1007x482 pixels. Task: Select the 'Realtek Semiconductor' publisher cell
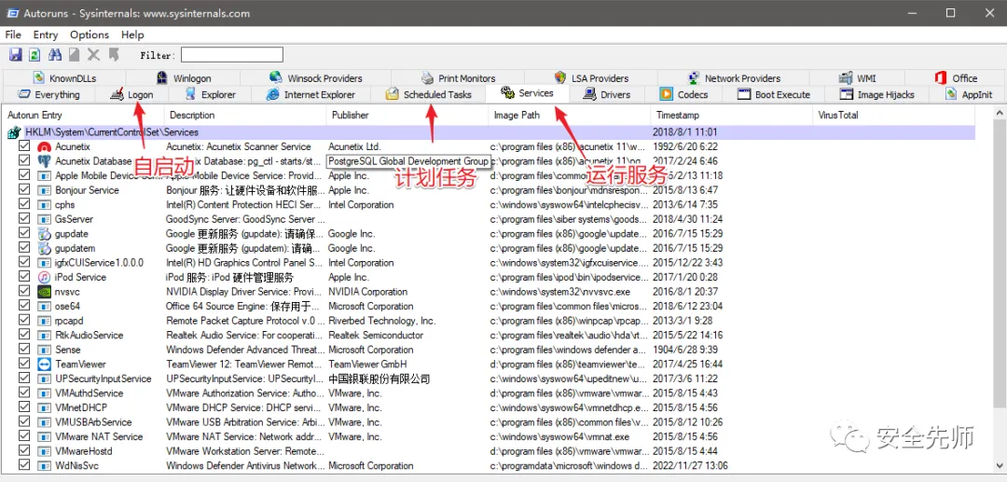coord(376,335)
